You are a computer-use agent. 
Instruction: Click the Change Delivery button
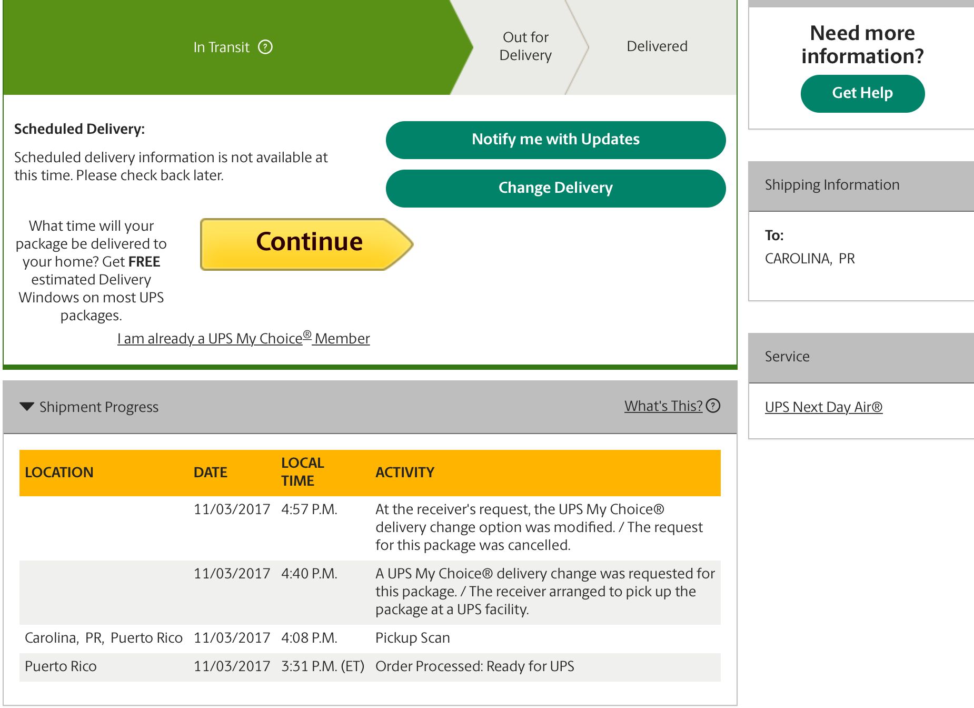(x=555, y=188)
